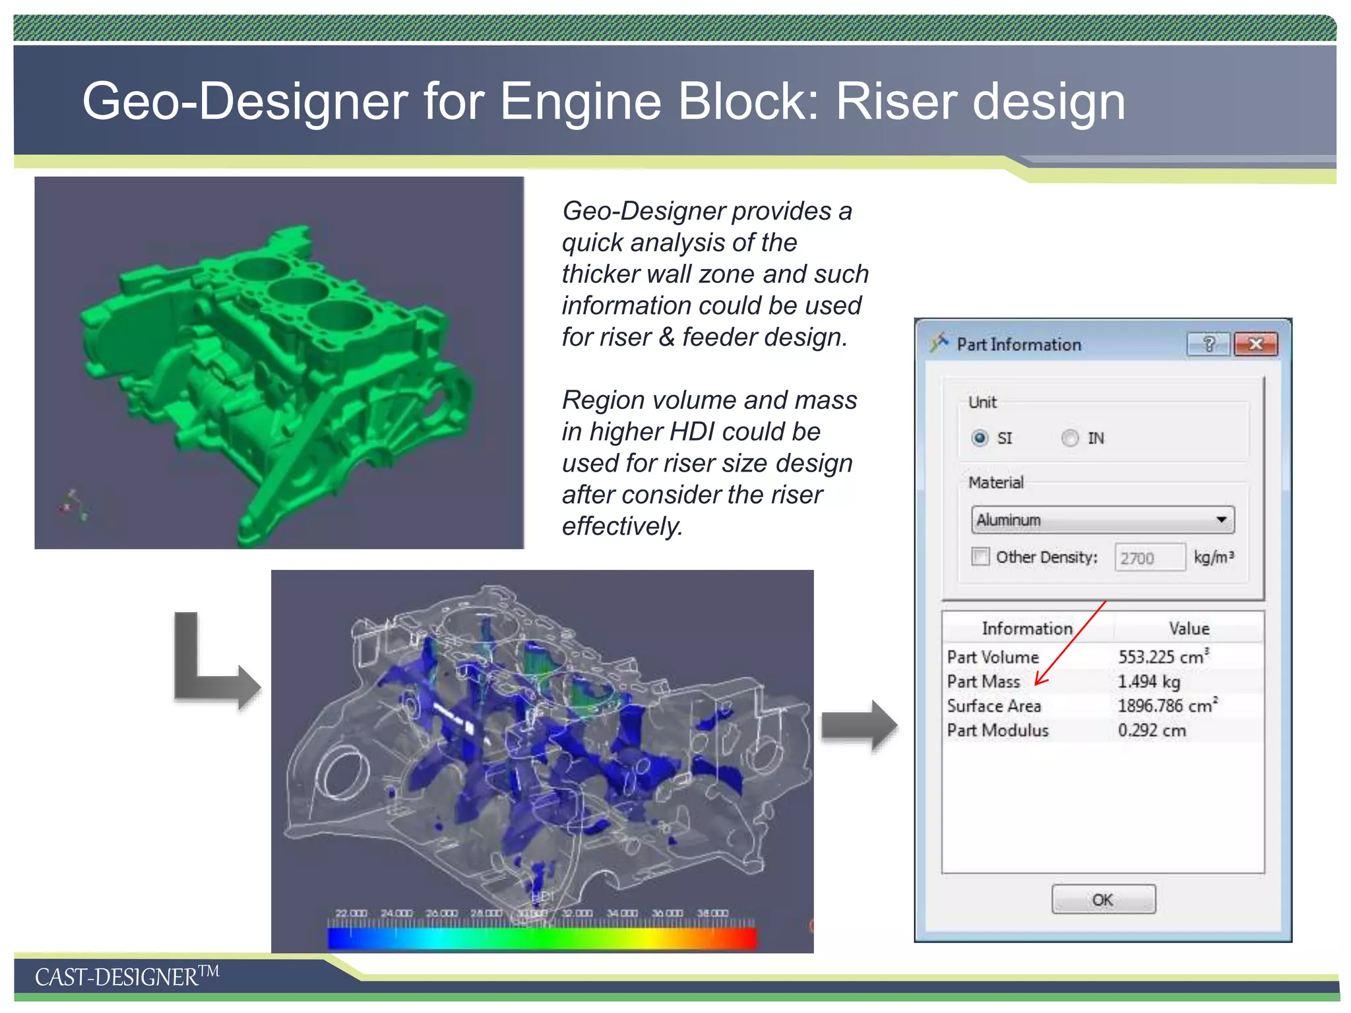This screenshot has width=1351, height=1013.
Task: Select the Part Volume row
Action: [x=1103, y=657]
